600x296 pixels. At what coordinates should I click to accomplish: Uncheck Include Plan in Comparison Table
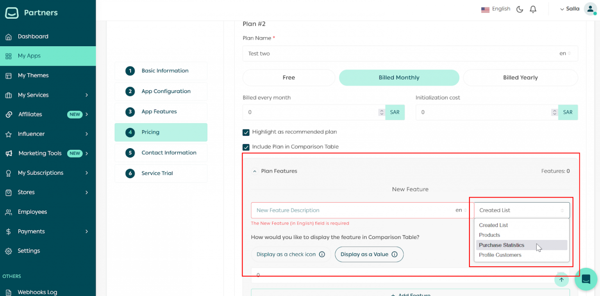coord(246,147)
